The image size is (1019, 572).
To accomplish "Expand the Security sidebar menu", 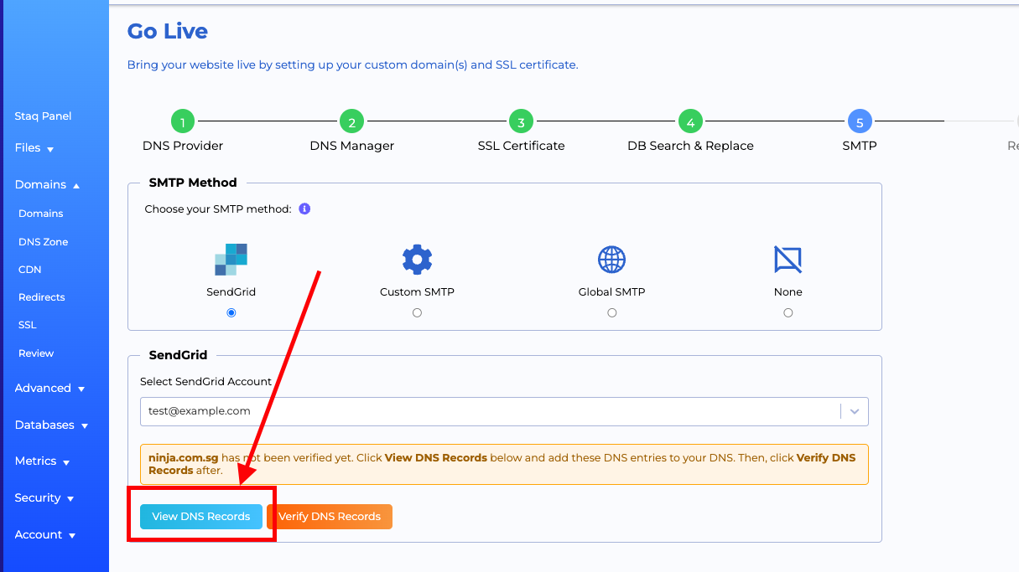I will (x=44, y=497).
